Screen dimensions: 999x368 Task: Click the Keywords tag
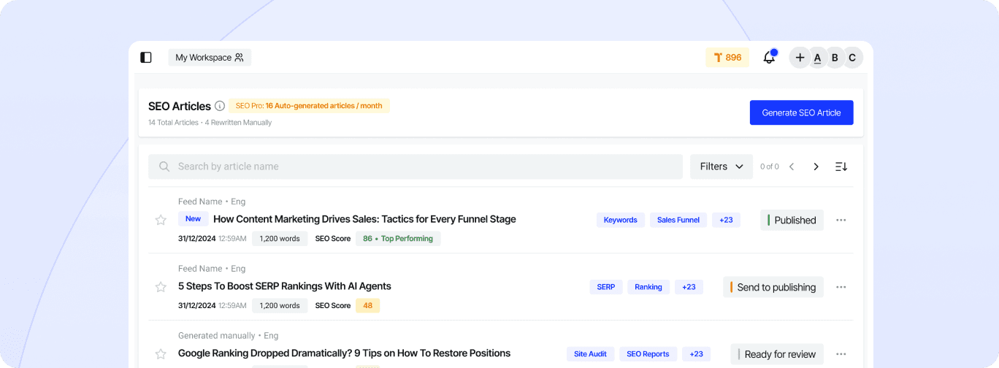coord(621,220)
